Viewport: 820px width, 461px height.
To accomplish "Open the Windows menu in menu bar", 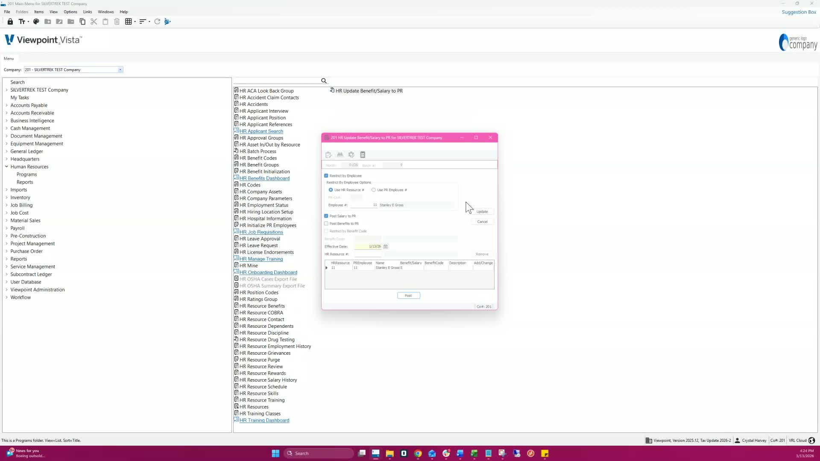I will pyautogui.click(x=105, y=12).
